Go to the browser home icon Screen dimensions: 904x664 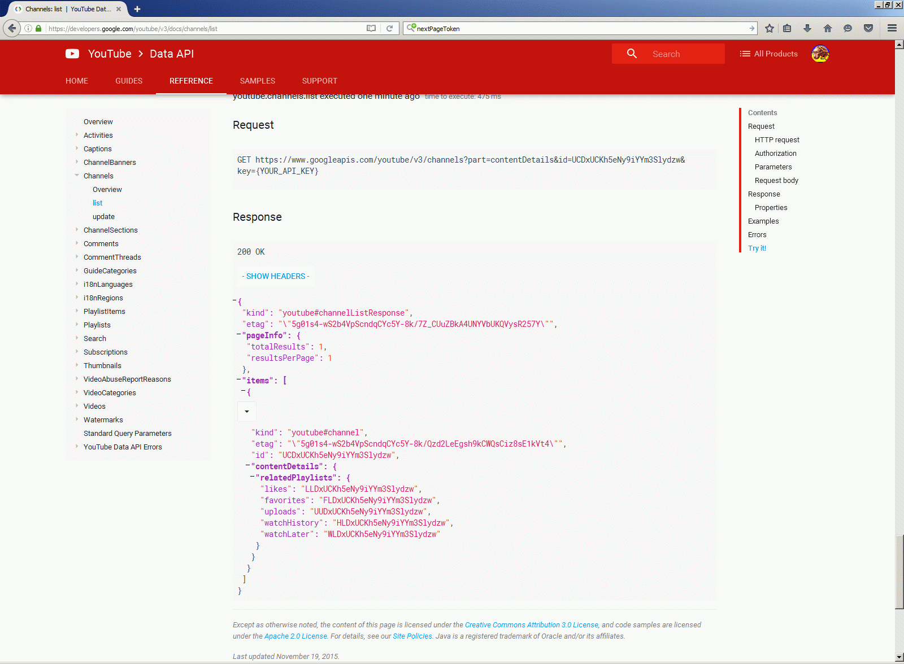tap(828, 28)
